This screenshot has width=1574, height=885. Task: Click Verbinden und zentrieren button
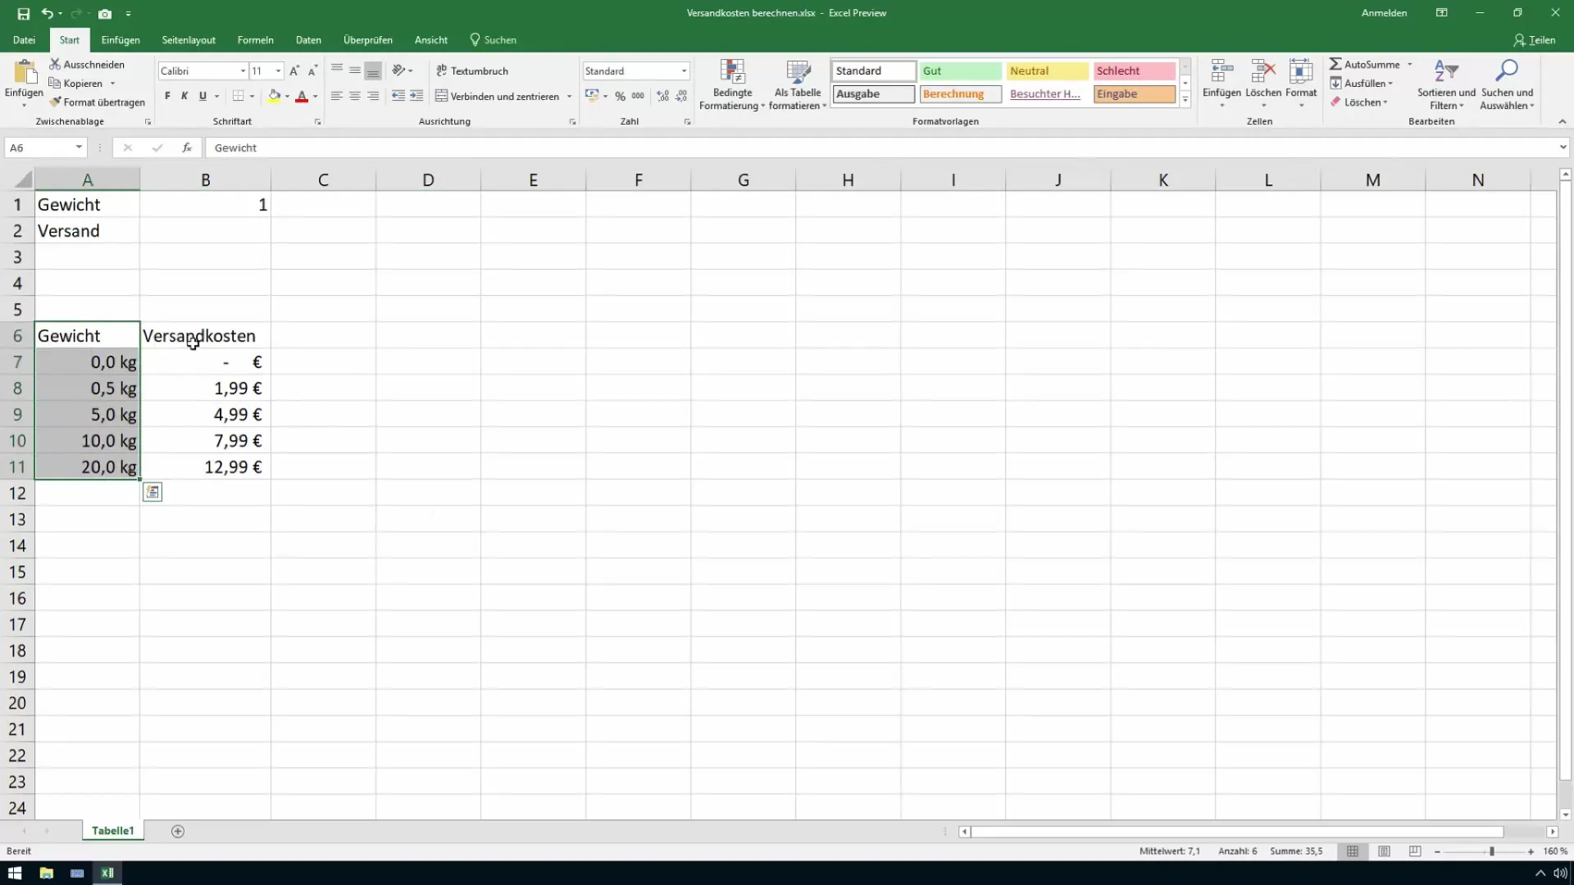click(497, 96)
